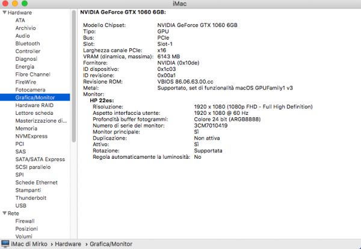Select PCI in the Hardware list
This screenshot has width=361, height=249.
(x=20, y=144)
